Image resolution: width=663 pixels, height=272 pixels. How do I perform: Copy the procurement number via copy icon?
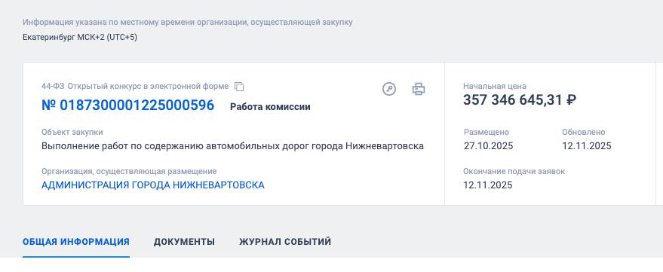click(239, 87)
